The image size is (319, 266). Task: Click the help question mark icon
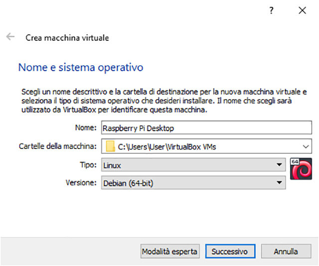271,10
